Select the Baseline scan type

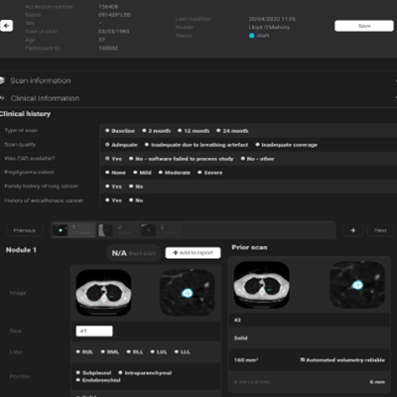120,131
